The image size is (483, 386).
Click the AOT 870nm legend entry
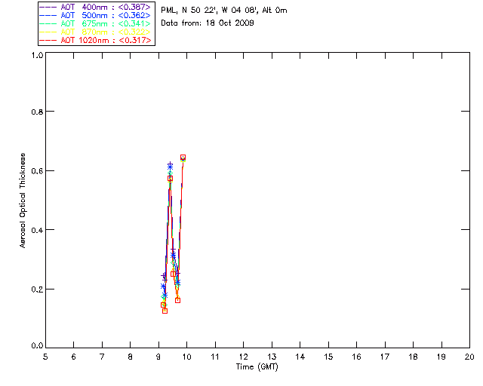tap(95, 32)
